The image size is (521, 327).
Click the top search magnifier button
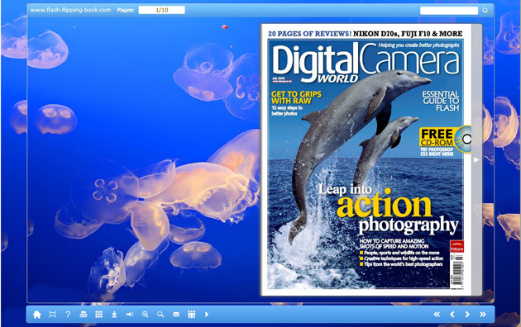coord(485,11)
